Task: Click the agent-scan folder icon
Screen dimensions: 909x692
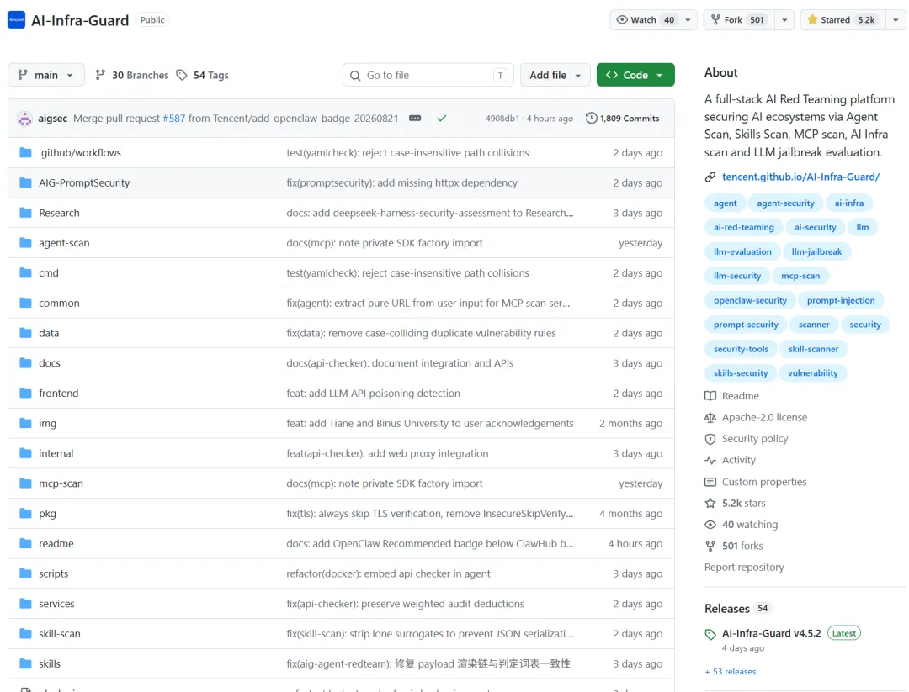Action: [x=25, y=243]
